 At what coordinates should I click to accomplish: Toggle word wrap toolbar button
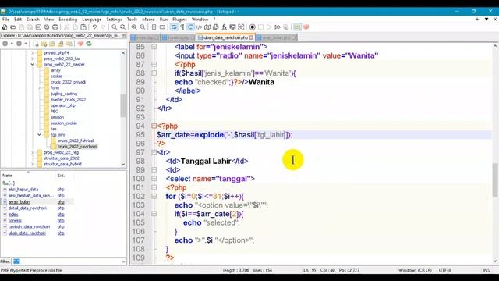click(x=174, y=27)
